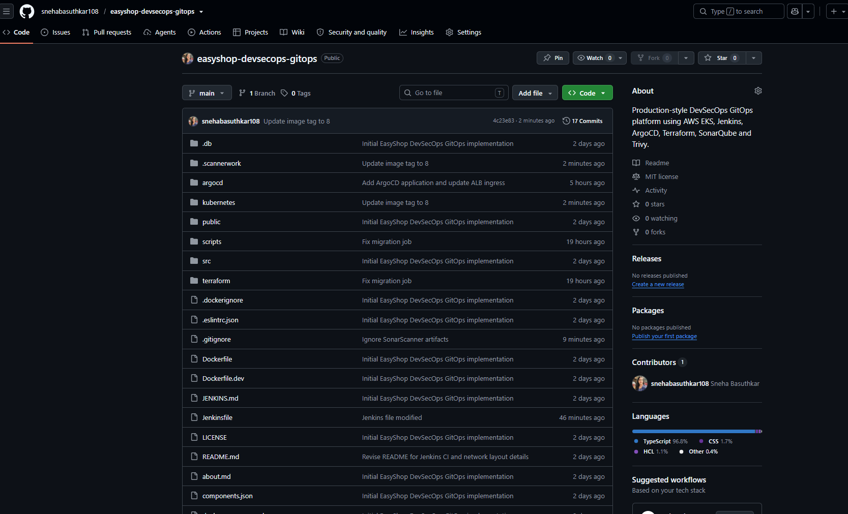Open the Agents tab
848x514 pixels.
point(160,32)
